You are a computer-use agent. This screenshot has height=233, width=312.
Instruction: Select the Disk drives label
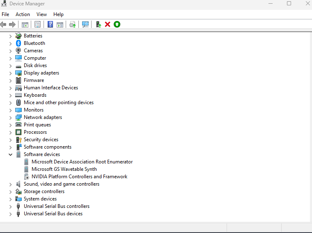pyautogui.click(x=35, y=65)
